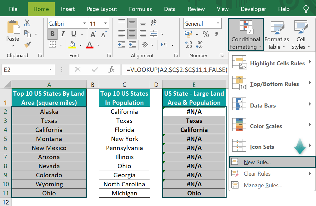Viewport: 316px width, 206px height.
Task: Select the Merge and Center option
Action: pos(153,33)
